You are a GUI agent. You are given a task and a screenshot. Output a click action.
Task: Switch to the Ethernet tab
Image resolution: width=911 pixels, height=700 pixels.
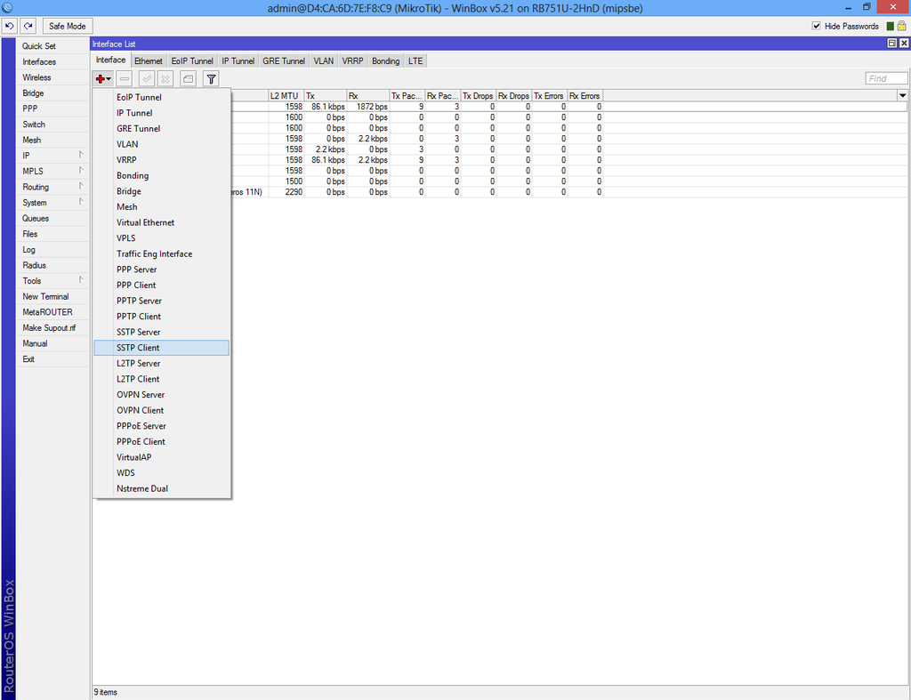[x=149, y=60]
